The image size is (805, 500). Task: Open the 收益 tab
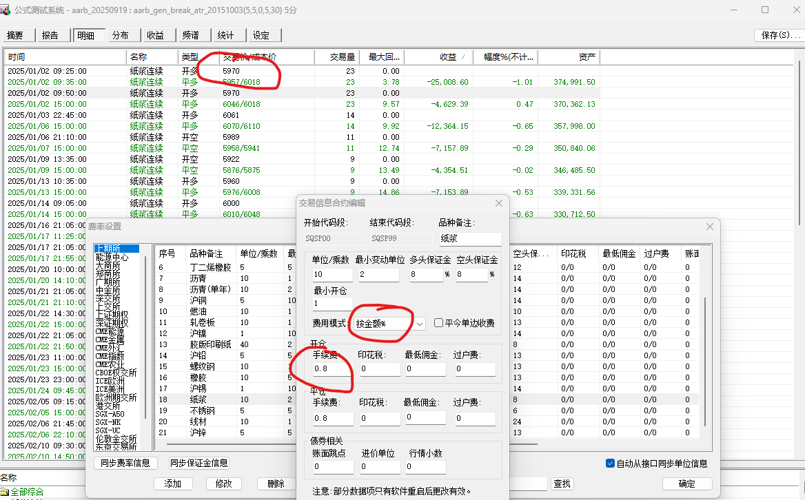pyautogui.click(x=155, y=36)
